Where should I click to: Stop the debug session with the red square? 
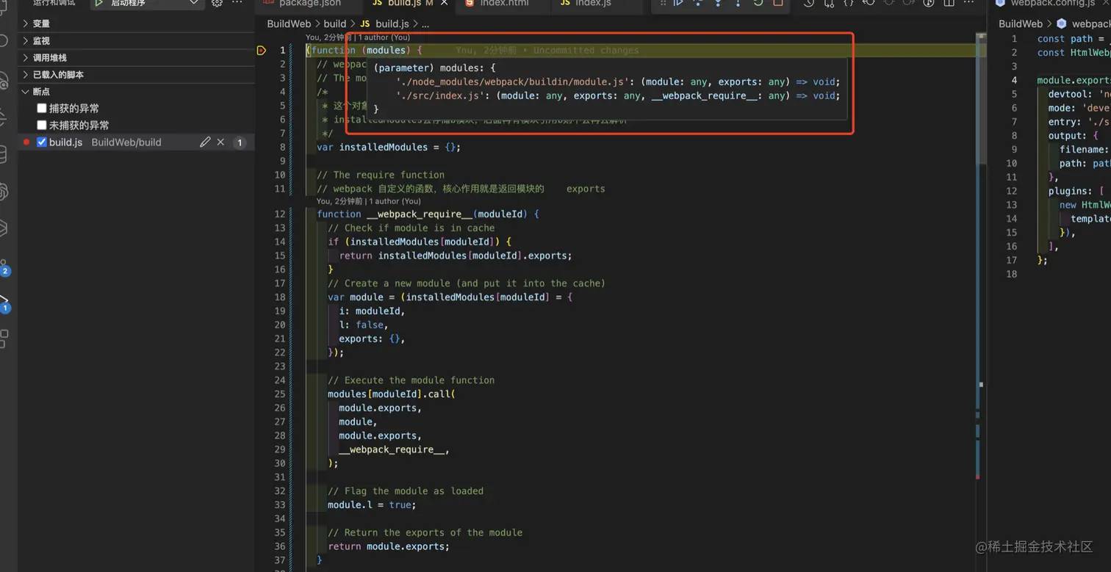(x=778, y=2)
